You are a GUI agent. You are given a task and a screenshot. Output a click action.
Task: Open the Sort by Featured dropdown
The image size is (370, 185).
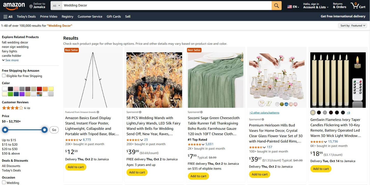tap(353, 25)
